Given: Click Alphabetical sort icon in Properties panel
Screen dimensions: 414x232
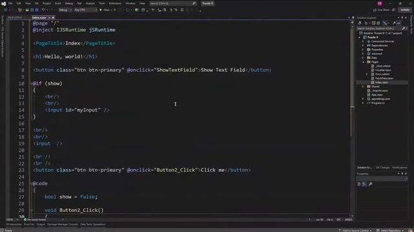Looking at the screenshot, I should (364, 184).
